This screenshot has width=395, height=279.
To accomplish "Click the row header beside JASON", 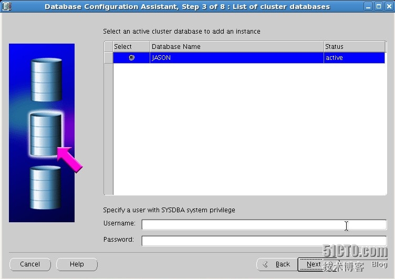I will 109,58.
